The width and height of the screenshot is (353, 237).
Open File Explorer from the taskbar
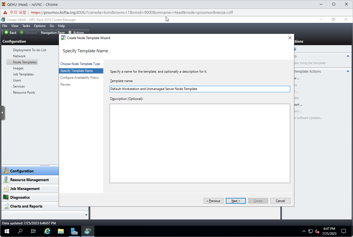(x=61, y=231)
